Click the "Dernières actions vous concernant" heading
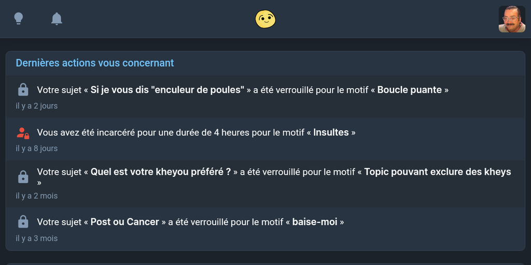 (95, 63)
